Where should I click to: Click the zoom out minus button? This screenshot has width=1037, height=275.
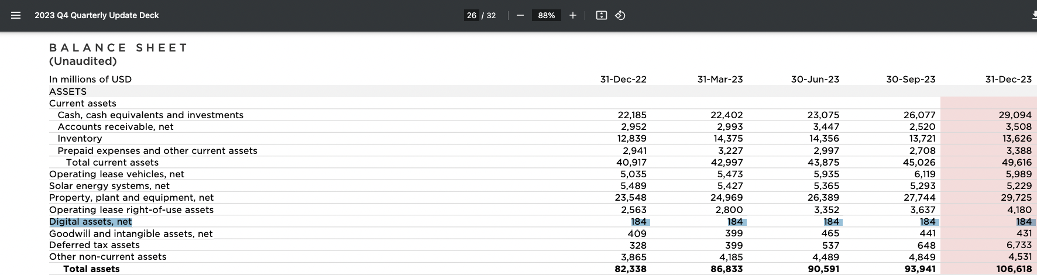(520, 15)
